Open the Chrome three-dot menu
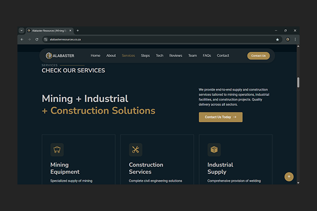The width and height of the screenshot is (317, 211). coord(295,40)
